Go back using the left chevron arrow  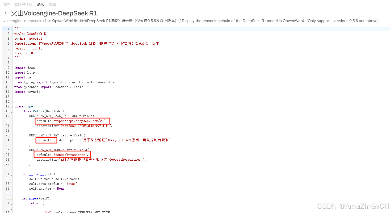(6, 13)
